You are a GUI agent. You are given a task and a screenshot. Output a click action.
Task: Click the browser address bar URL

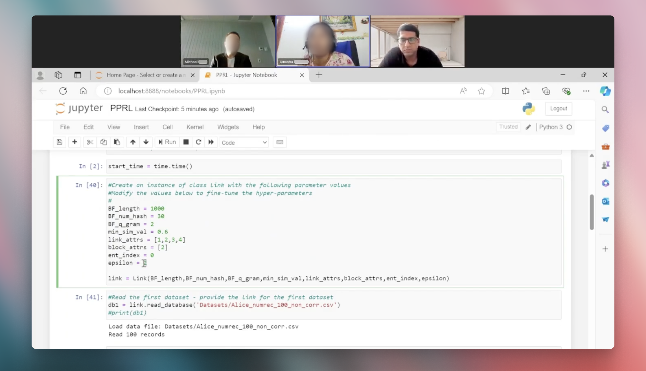click(171, 91)
